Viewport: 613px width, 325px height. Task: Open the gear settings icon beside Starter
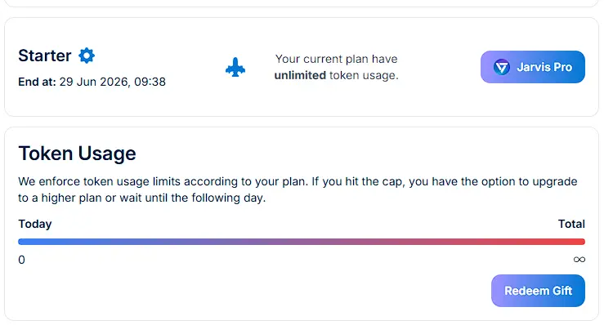click(x=87, y=56)
